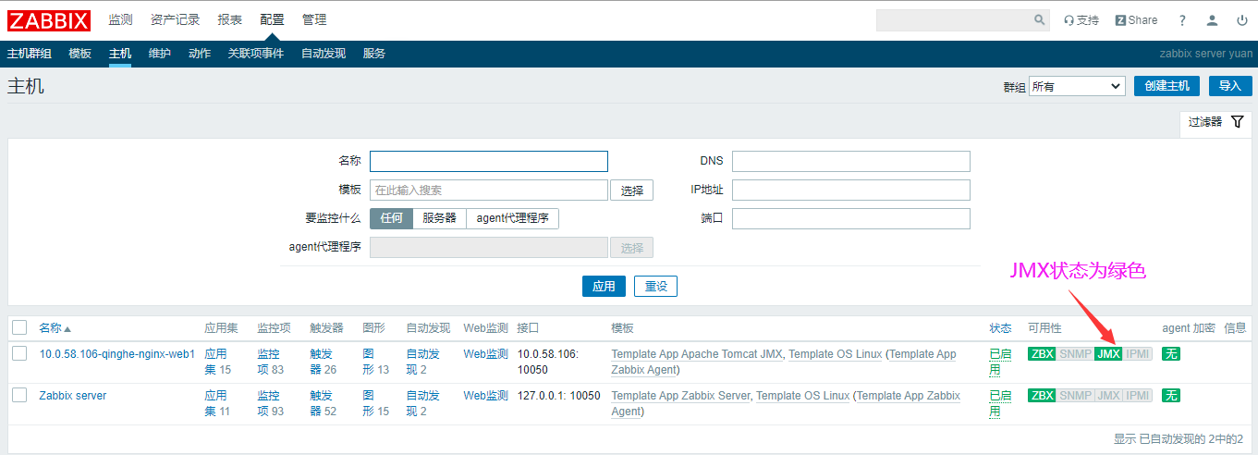1258x455 pixels.
Task: Open the Share link
Action: point(1136,20)
